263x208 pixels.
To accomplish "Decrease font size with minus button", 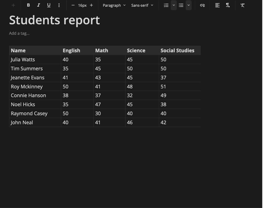I will coord(73,5).
